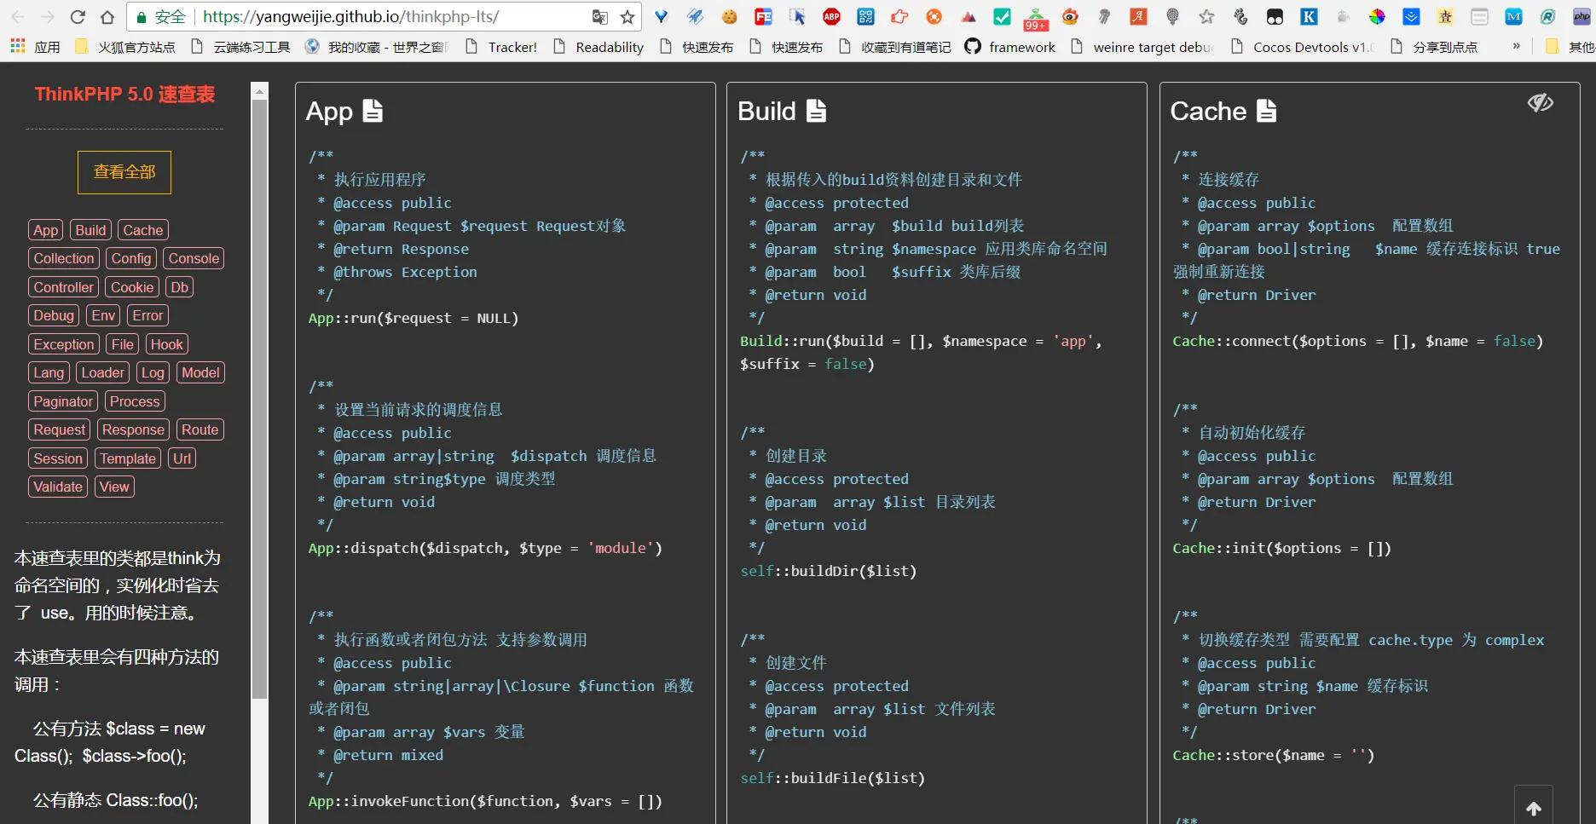Viewport: 1596px width, 824px height.
Task: Jump to the Exception class
Action: 64,344
